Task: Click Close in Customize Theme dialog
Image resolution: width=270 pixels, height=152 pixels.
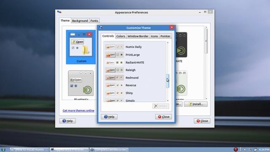Action: [x=163, y=117]
